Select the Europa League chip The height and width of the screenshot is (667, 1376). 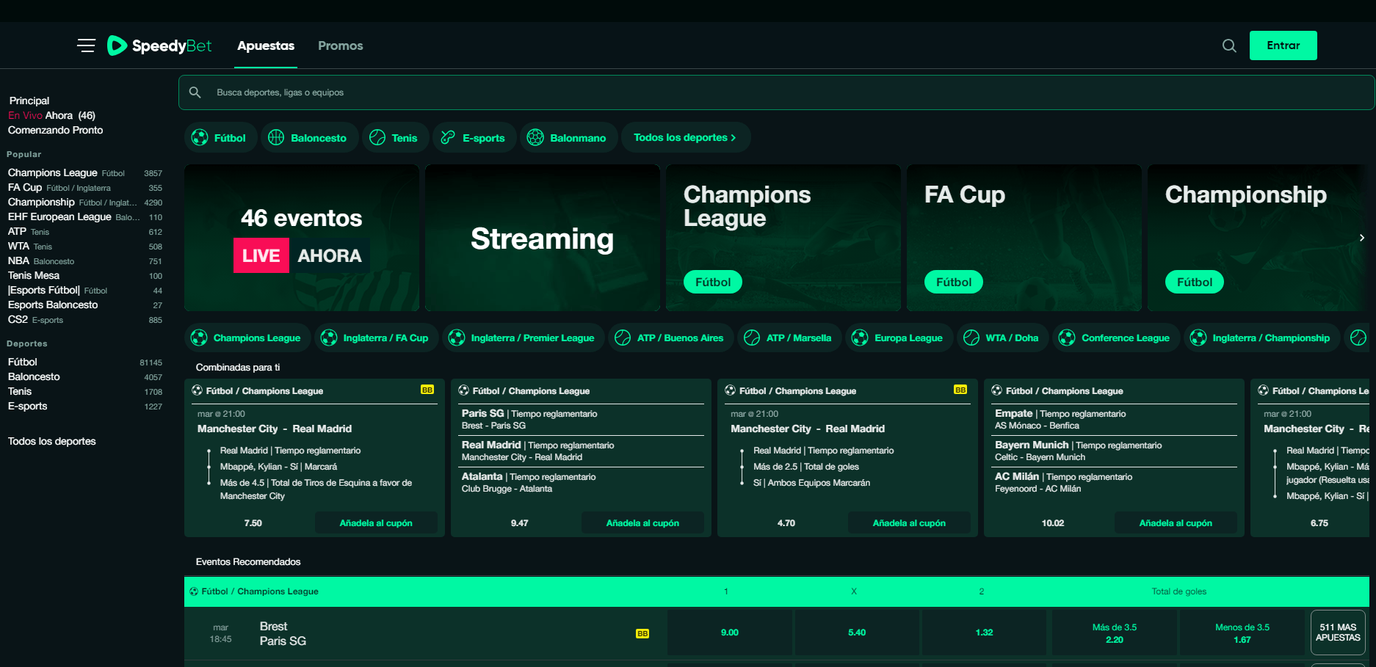[899, 338]
